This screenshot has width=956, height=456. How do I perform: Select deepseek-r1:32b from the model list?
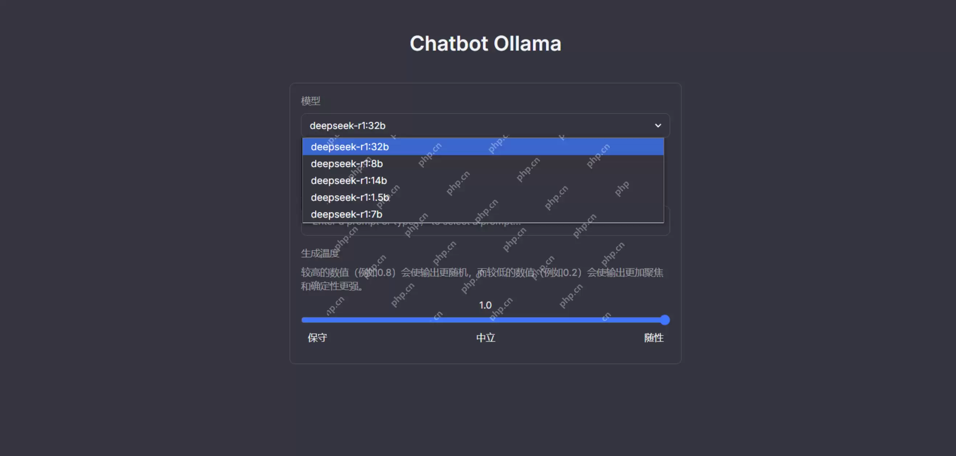click(x=349, y=147)
